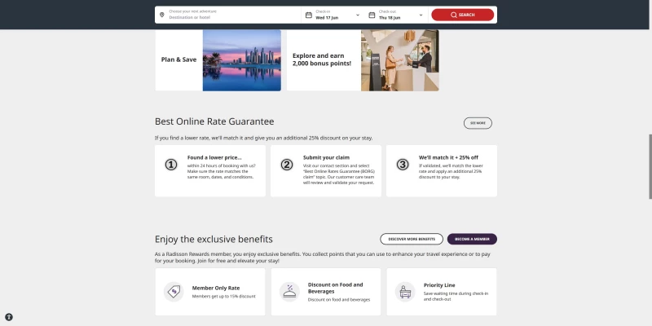Open the Plan & Save city skyline image

pyautogui.click(x=241, y=59)
